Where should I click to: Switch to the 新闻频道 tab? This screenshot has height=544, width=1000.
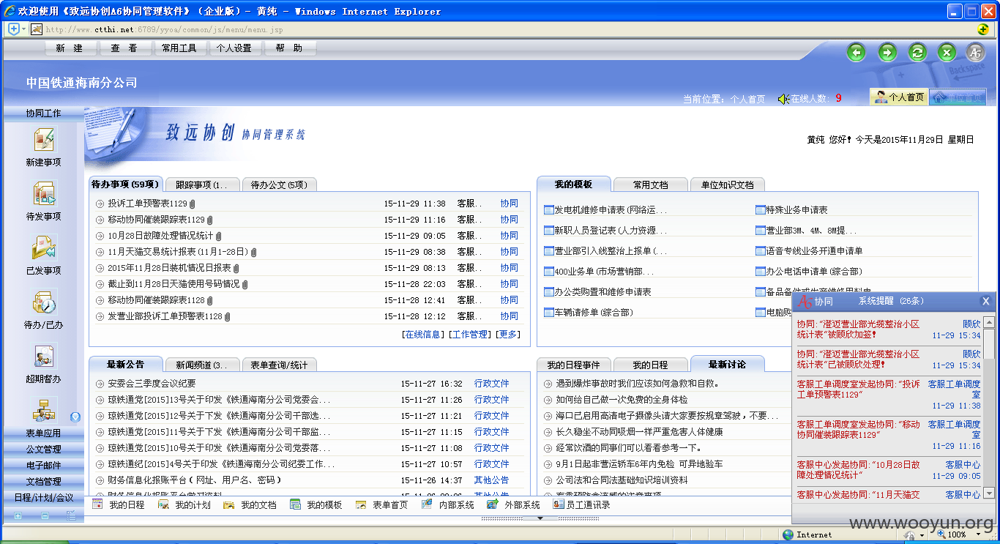[202, 365]
